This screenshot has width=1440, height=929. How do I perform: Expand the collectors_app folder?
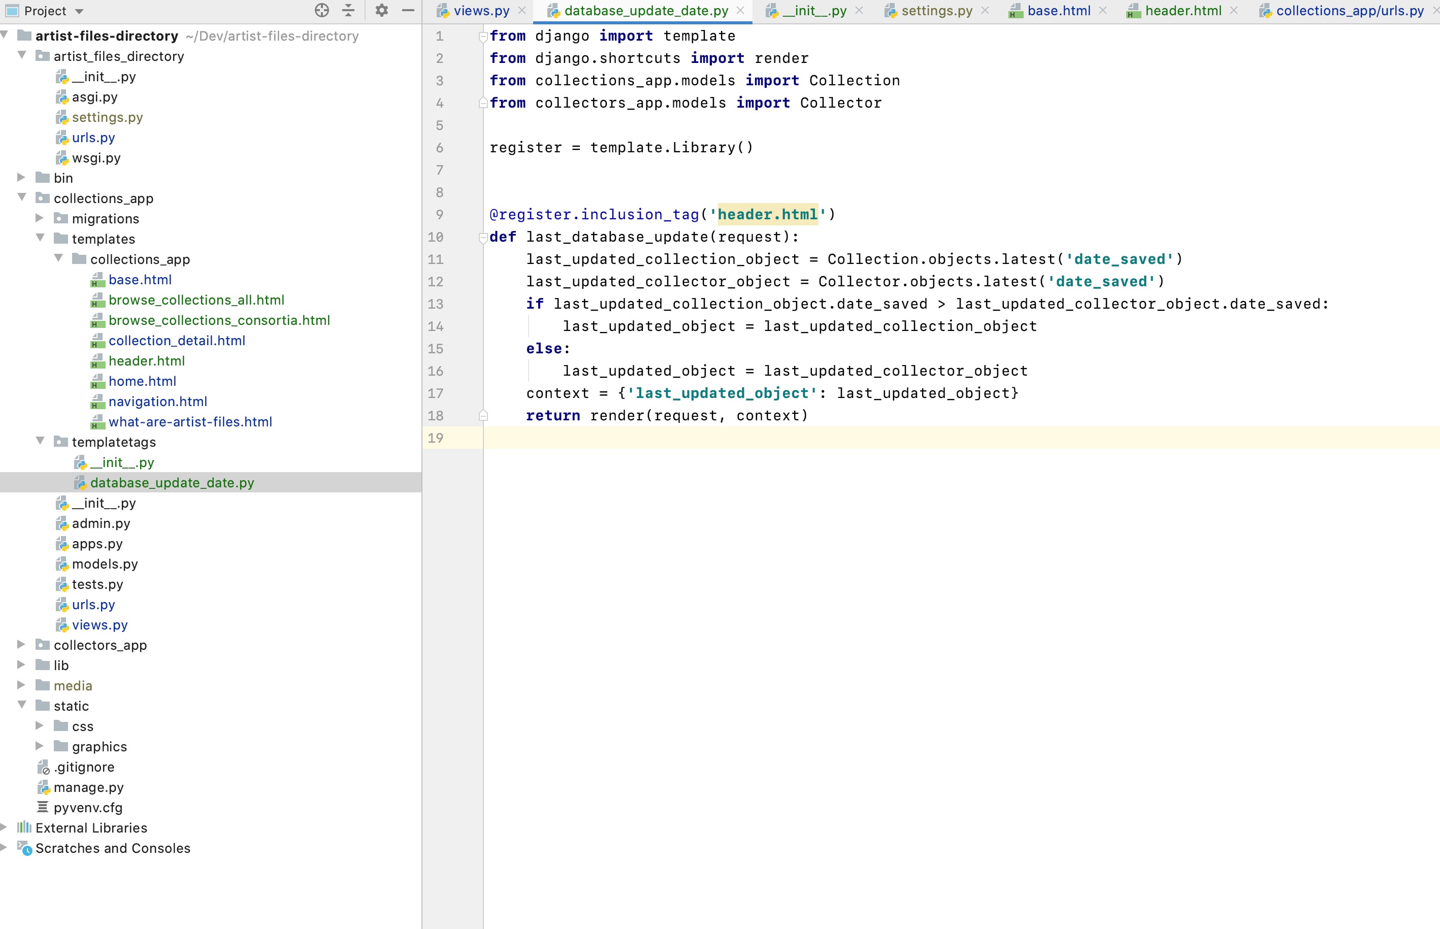point(21,645)
